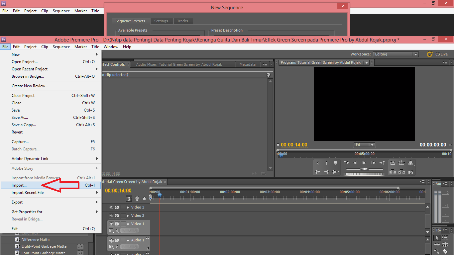Viewport: 454px width, 255px height.
Task: Open Program monitor sequence dropdown
Action: click(x=367, y=63)
